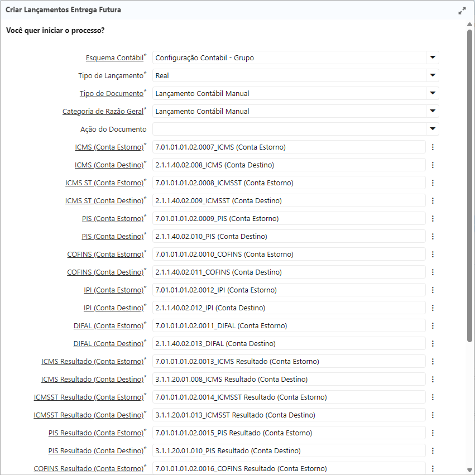Click the Tipo de Documento label link
This screenshot has width=475, height=475.
point(111,94)
